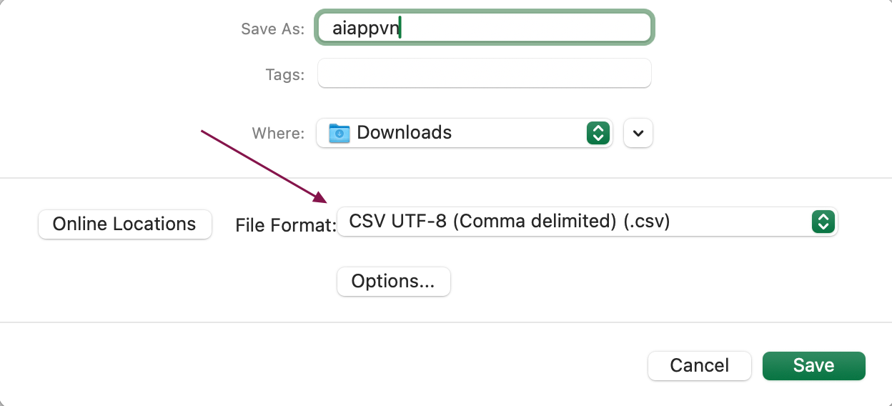Focus the Save As filename field

pyautogui.click(x=485, y=28)
